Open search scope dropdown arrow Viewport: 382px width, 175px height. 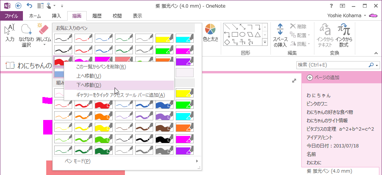coord(378,65)
